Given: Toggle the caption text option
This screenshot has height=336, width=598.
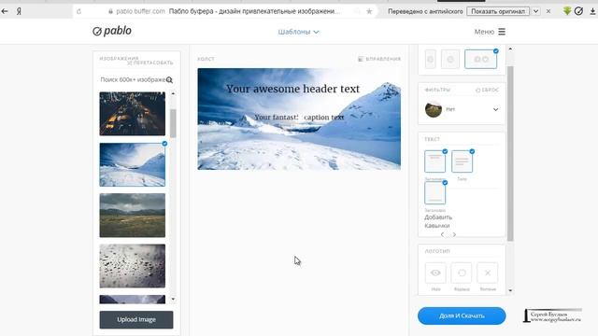Looking at the screenshot, I should 434,193.
